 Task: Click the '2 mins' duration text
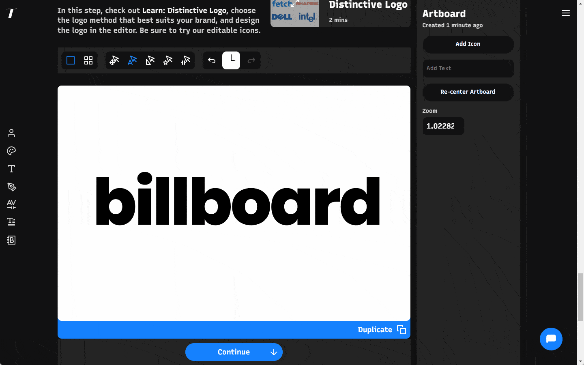(338, 20)
